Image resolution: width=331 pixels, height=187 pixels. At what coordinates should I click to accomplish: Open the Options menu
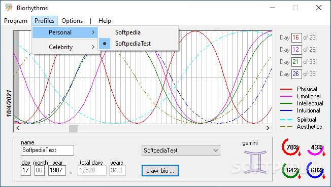[x=72, y=21]
